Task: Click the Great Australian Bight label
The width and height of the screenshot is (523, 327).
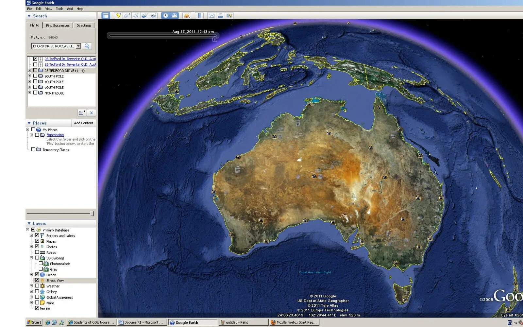Action: tap(315, 272)
